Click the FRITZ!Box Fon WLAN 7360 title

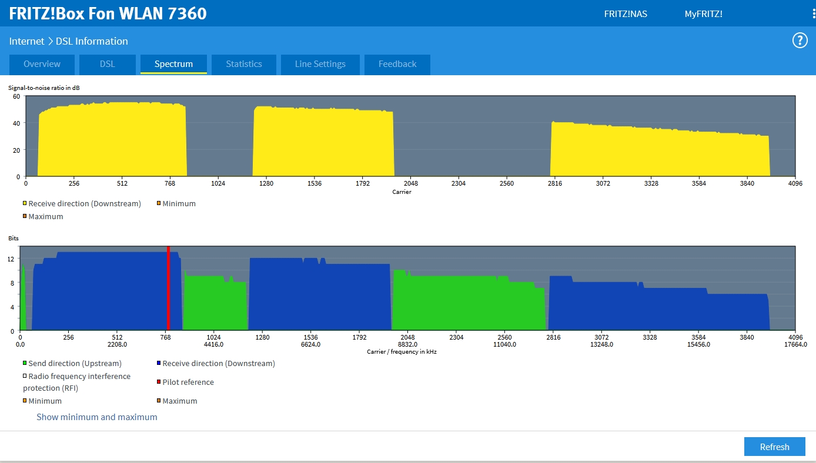point(108,14)
